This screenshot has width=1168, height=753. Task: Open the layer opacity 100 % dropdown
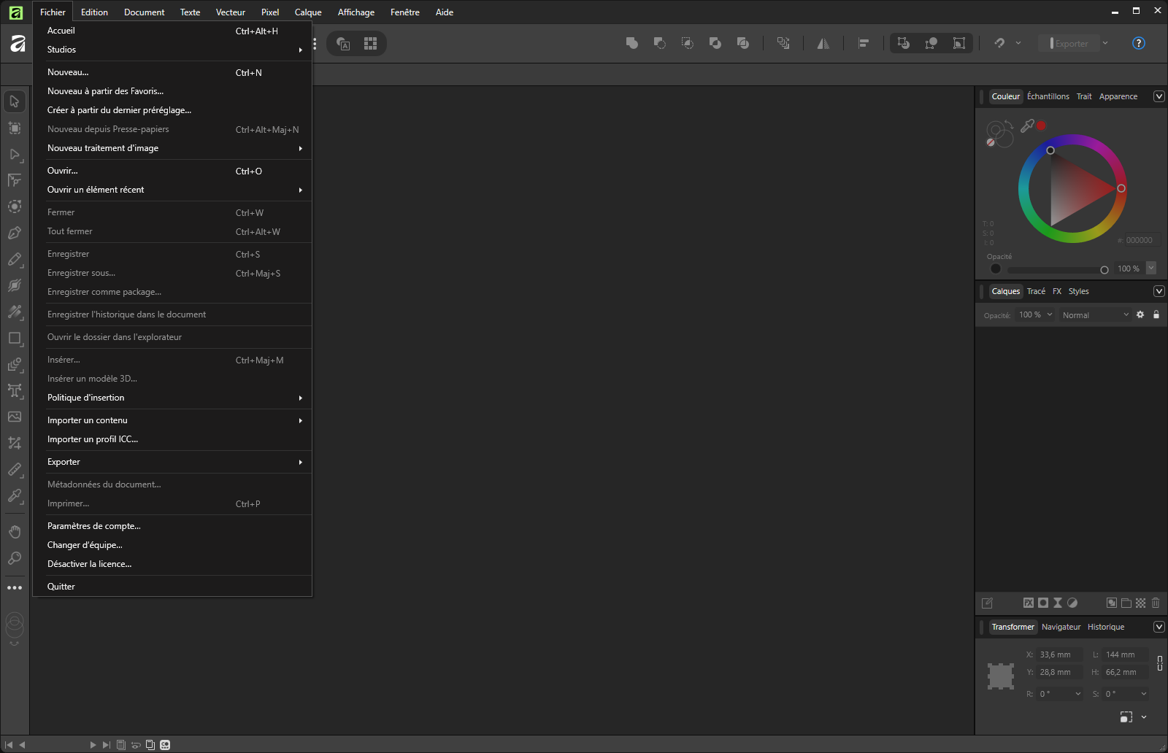pyautogui.click(x=1035, y=315)
